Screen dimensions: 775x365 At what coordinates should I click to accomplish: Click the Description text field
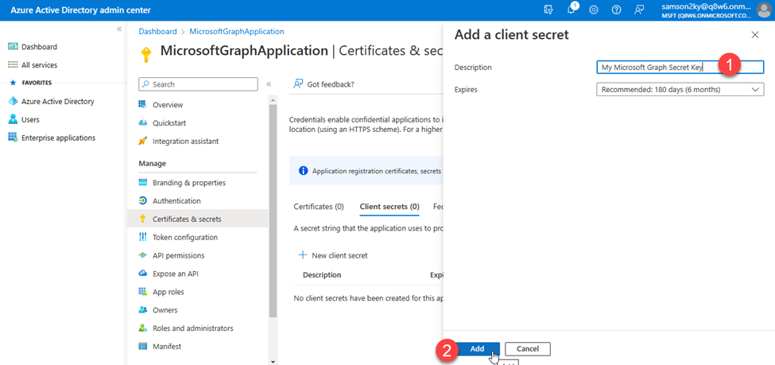[x=680, y=68]
